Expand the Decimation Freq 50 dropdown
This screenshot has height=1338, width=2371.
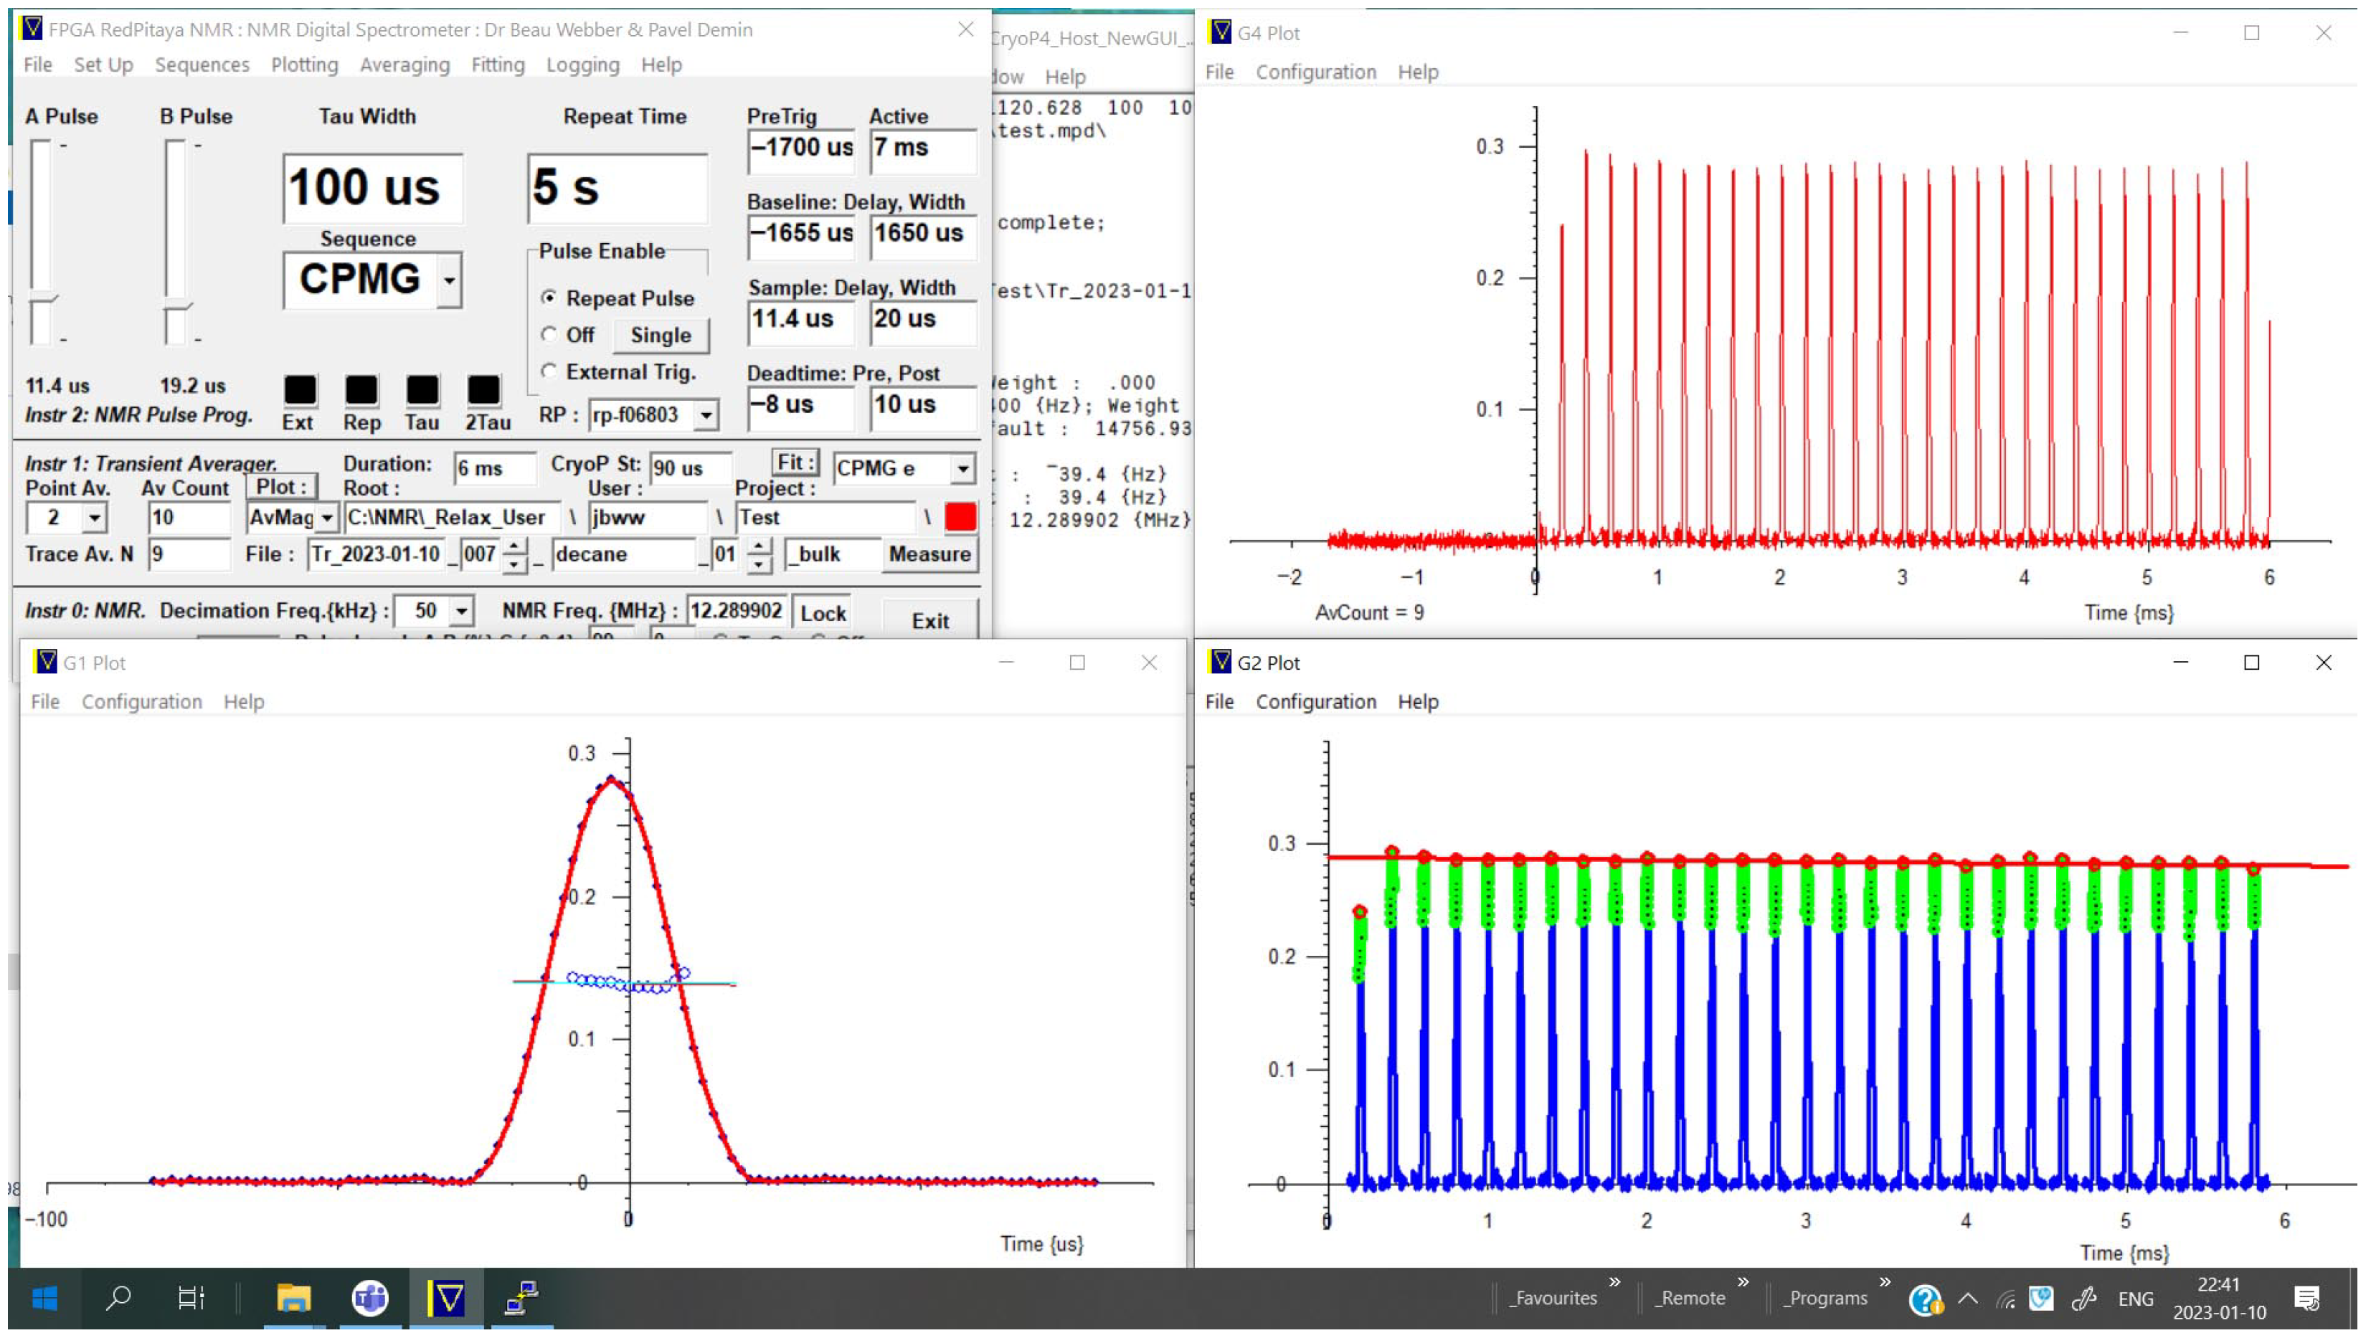point(461,611)
